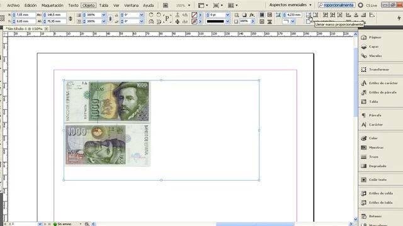The width and height of the screenshot is (403, 226).
Task: Open Edición menu
Action: click(30, 5)
